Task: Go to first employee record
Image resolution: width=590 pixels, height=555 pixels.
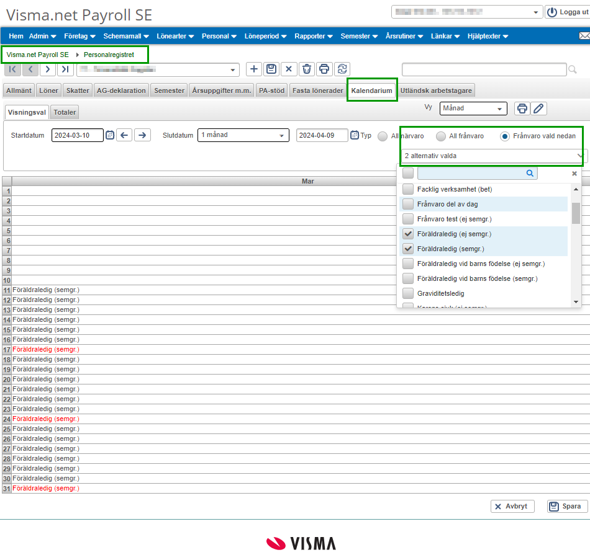Action: click(x=12, y=69)
